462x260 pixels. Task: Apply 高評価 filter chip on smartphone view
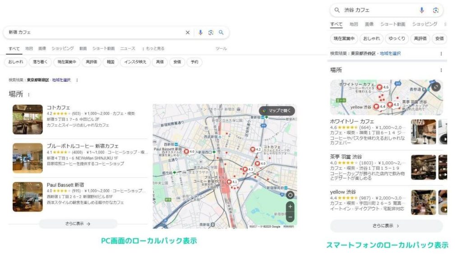420,39
